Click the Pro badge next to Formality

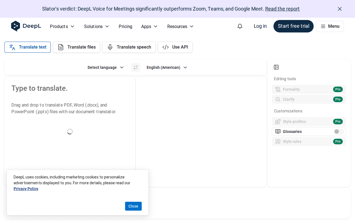338,89
